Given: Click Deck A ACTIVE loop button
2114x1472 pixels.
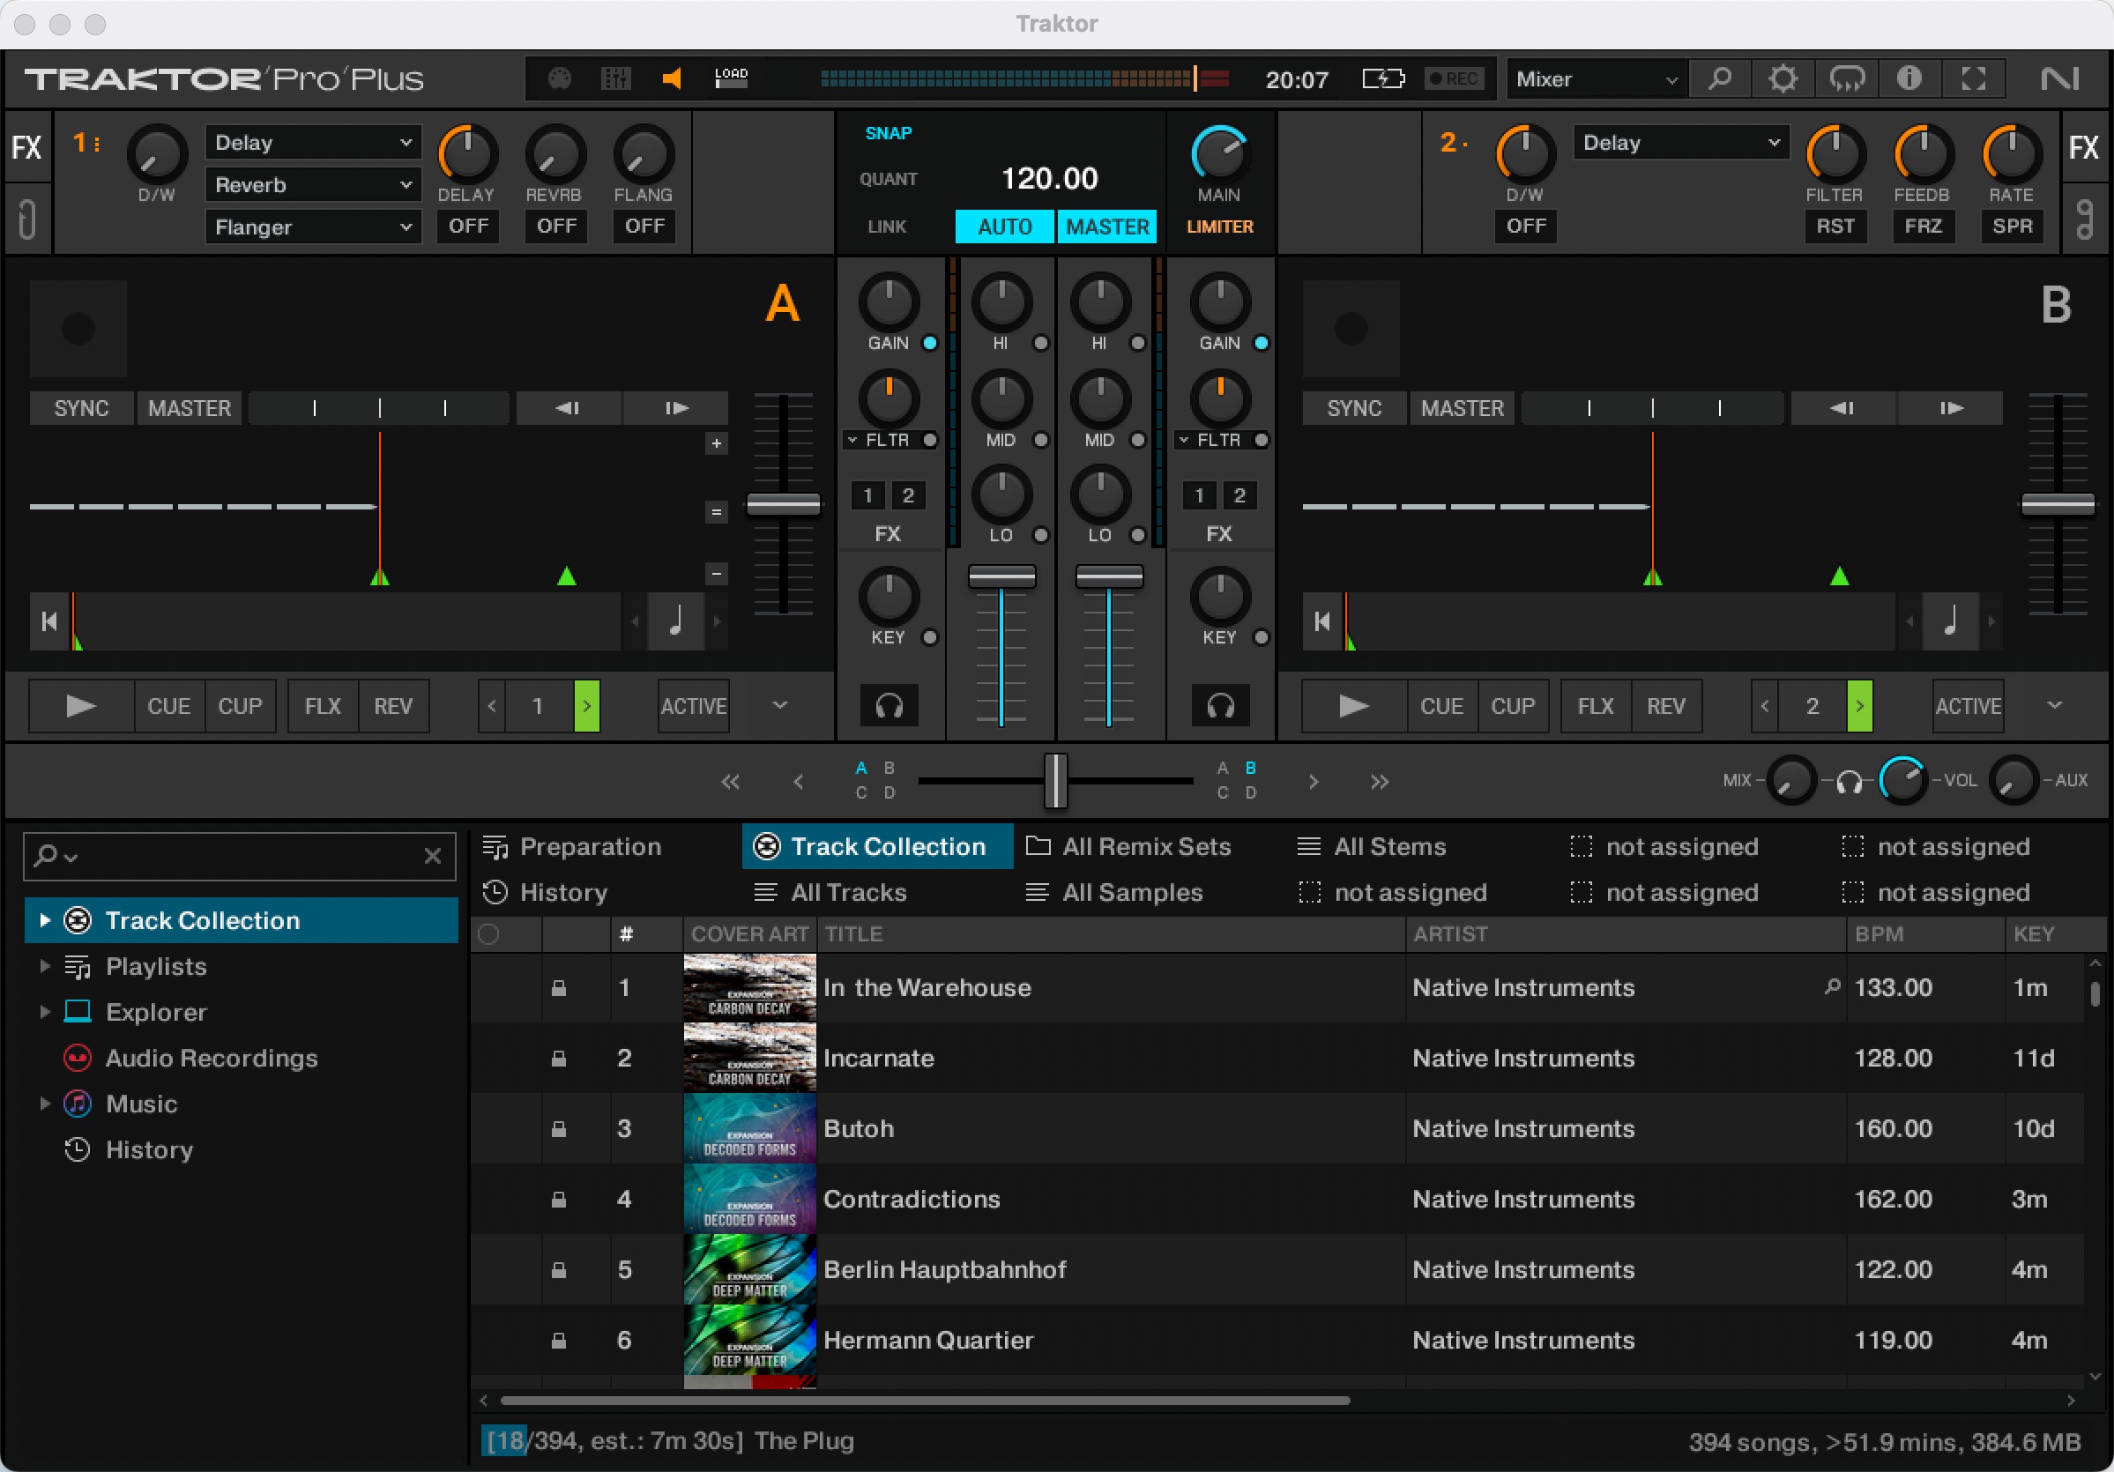Looking at the screenshot, I should (693, 706).
